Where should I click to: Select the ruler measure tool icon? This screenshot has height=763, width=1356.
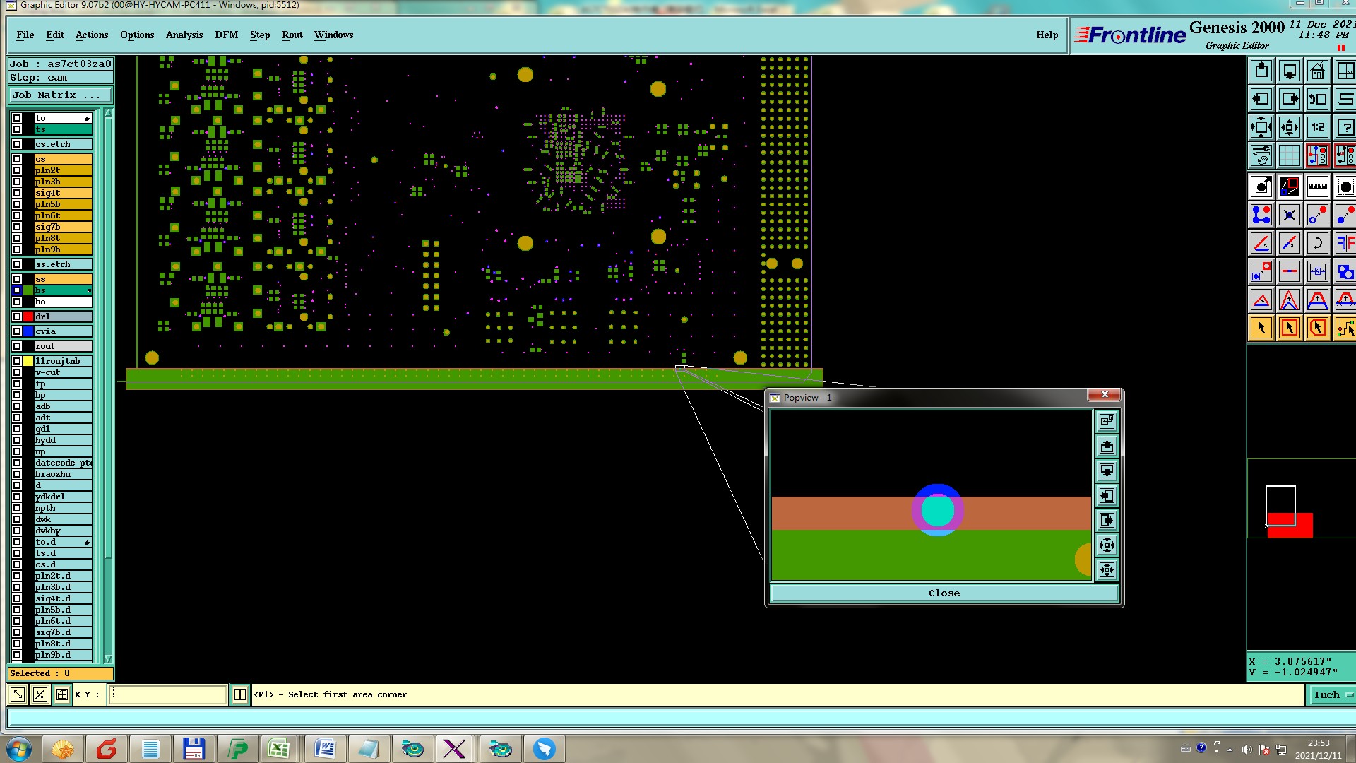point(1318,187)
